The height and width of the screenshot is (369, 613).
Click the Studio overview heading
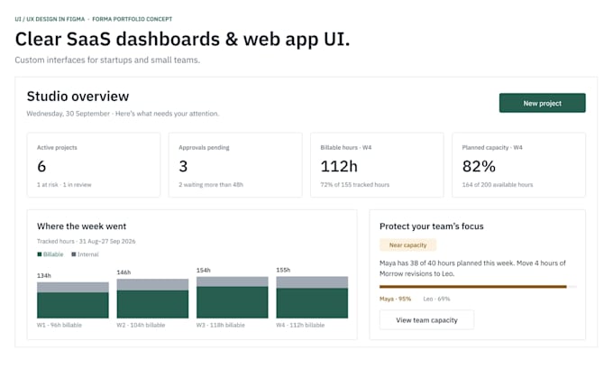click(x=78, y=97)
